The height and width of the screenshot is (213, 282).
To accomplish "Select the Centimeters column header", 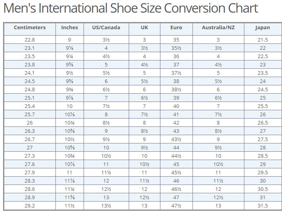I will pyautogui.click(x=30, y=28).
